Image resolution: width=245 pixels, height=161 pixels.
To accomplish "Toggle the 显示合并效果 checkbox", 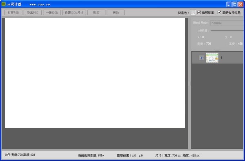I will [x=219, y=12].
